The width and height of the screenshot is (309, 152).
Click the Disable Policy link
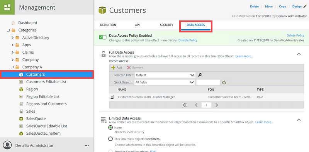pos(188,40)
